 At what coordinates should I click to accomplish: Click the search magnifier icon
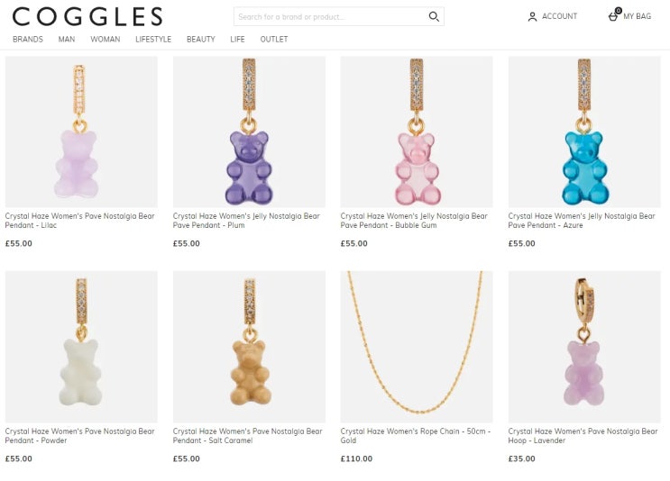pos(434,16)
